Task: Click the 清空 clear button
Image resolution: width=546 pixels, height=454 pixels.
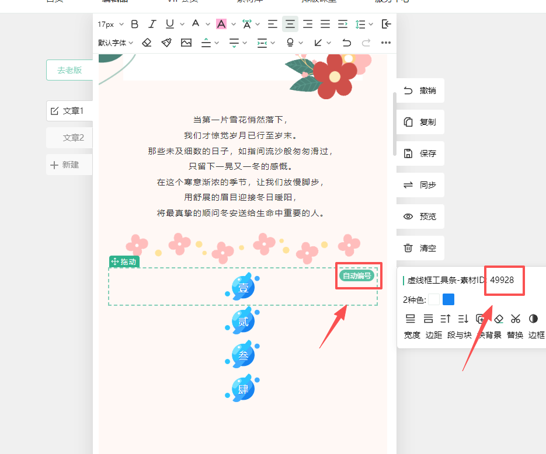Action: coord(420,248)
